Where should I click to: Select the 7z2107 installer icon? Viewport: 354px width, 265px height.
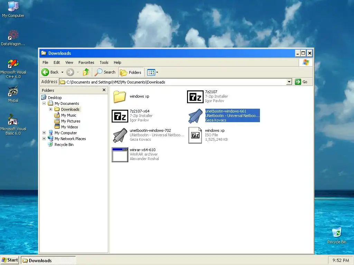(x=195, y=97)
